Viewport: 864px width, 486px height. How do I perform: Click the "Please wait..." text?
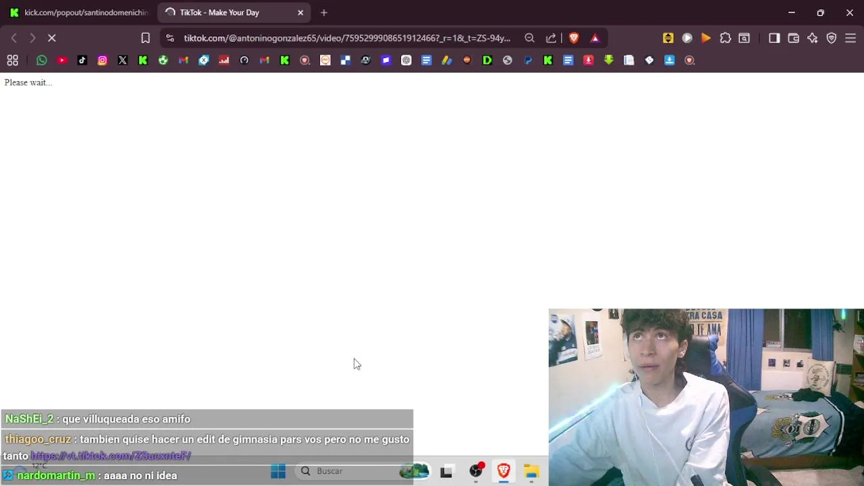coord(28,82)
